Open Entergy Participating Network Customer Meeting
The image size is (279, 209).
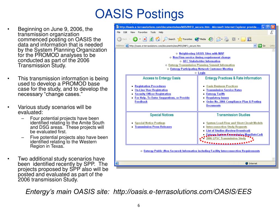tap(201, 69)
